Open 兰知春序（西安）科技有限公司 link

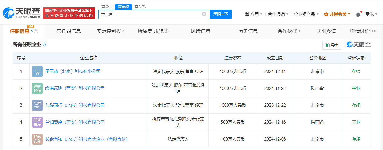click(75, 122)
